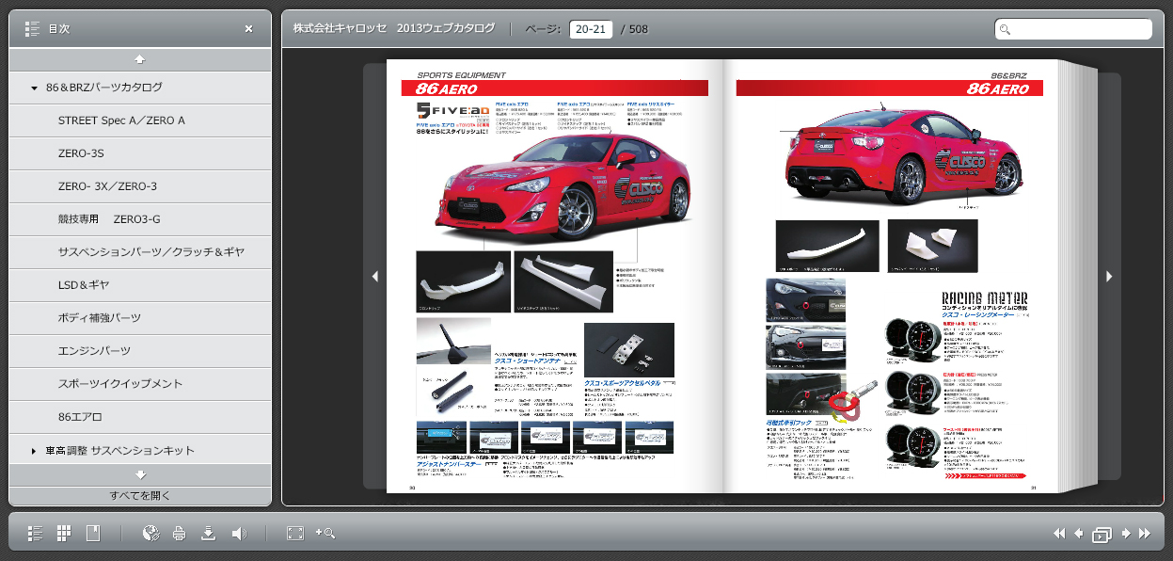
Task: Open the table of contents list icon
Action: (36, 534)
